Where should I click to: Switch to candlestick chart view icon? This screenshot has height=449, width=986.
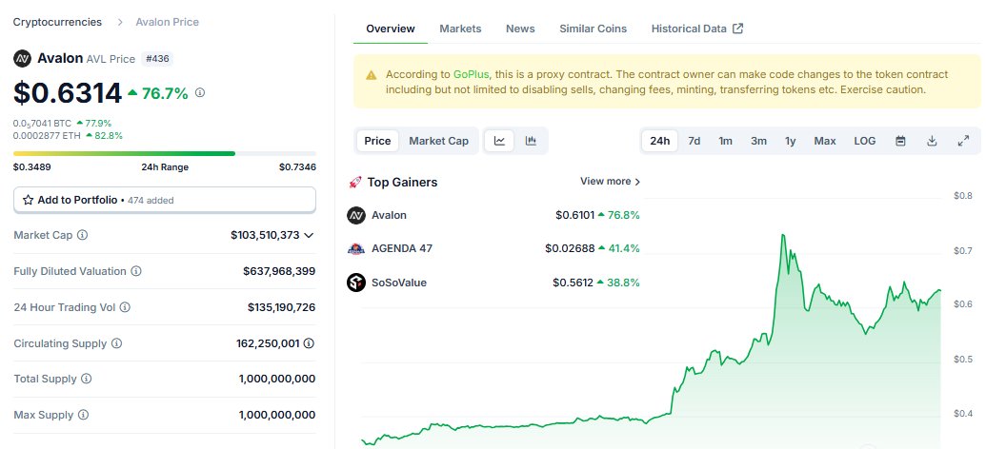(531, 141)
